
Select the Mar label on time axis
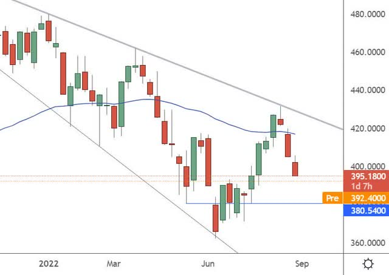114,263
